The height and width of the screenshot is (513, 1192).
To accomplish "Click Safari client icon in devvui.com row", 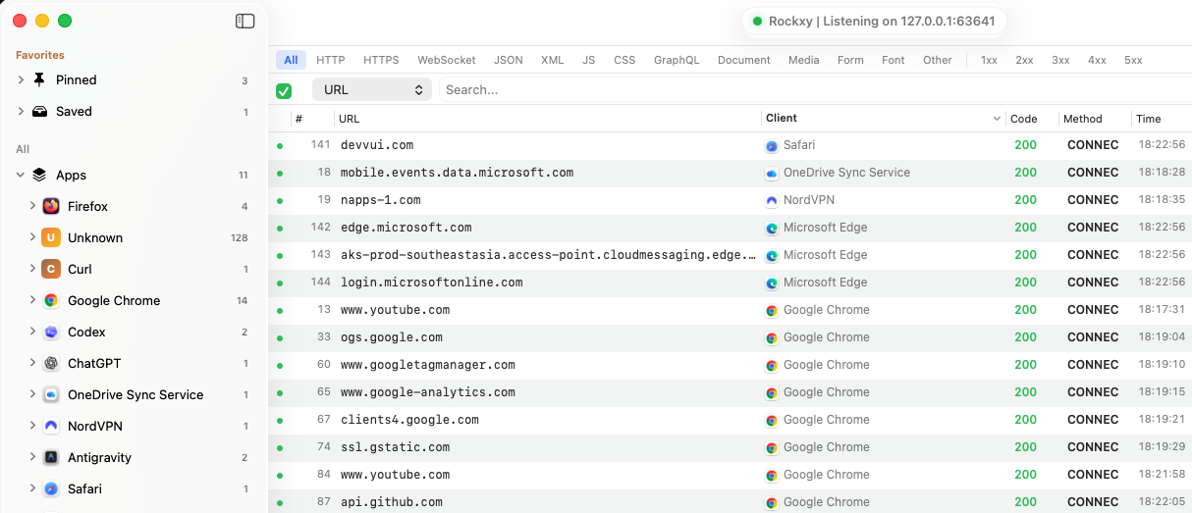I will (x=772, y=145).
